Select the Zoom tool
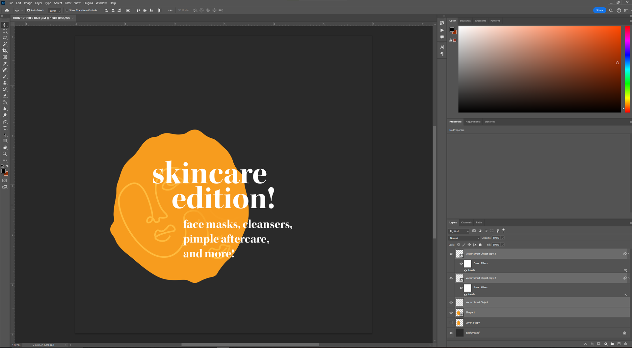The height and width of the screenshot is (348, 632). tap(5, 154)
